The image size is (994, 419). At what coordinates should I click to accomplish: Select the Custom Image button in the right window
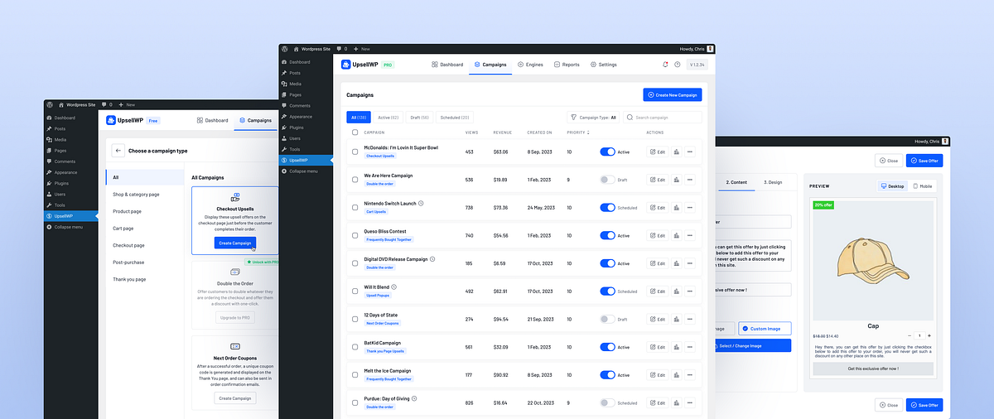click(765, 329)
